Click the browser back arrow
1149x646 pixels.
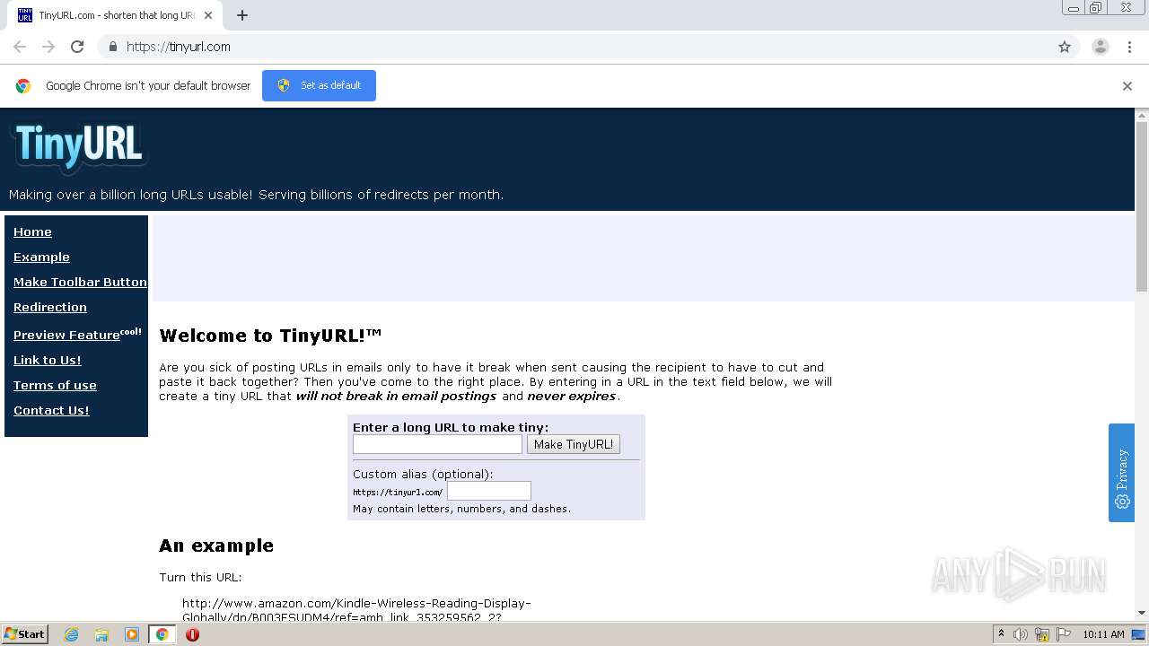tap(20, 47)
